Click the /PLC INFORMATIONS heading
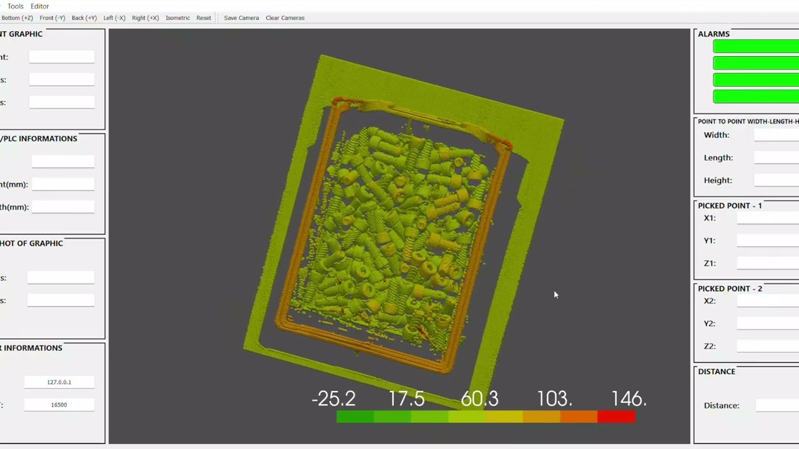Image resolution: width=799 pixels, height=449 pixels. (39, 138)
